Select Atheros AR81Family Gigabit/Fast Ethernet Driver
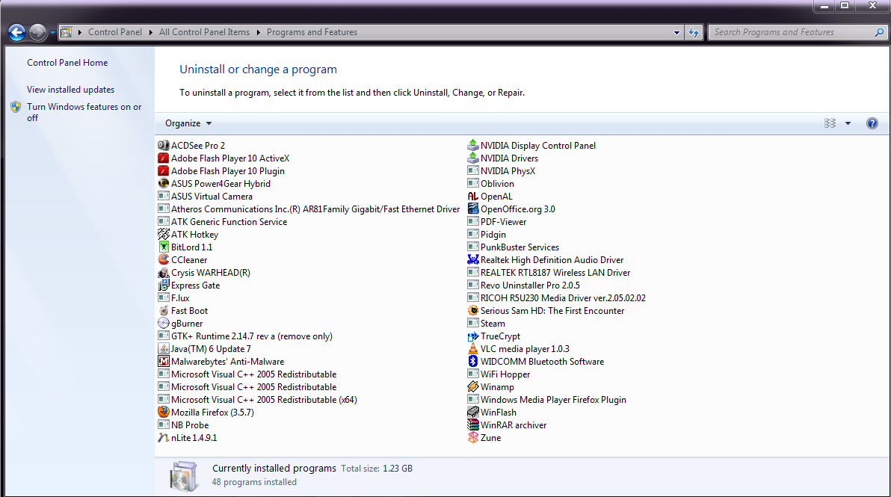This screenshot has height=497, width=891. [x=309, y=209]
